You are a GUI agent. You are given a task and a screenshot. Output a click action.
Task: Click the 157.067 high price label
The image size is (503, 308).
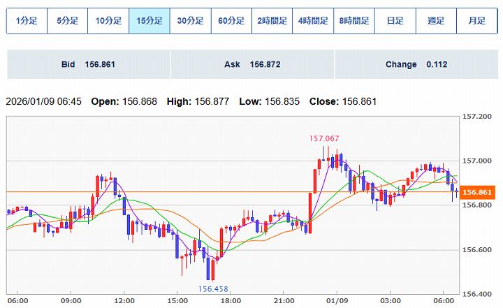pos(324,138)
